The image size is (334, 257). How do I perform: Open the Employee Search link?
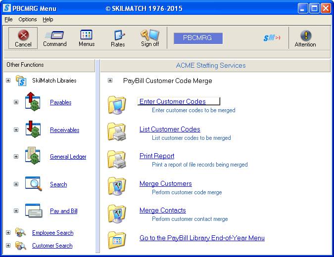pos(52,233)
